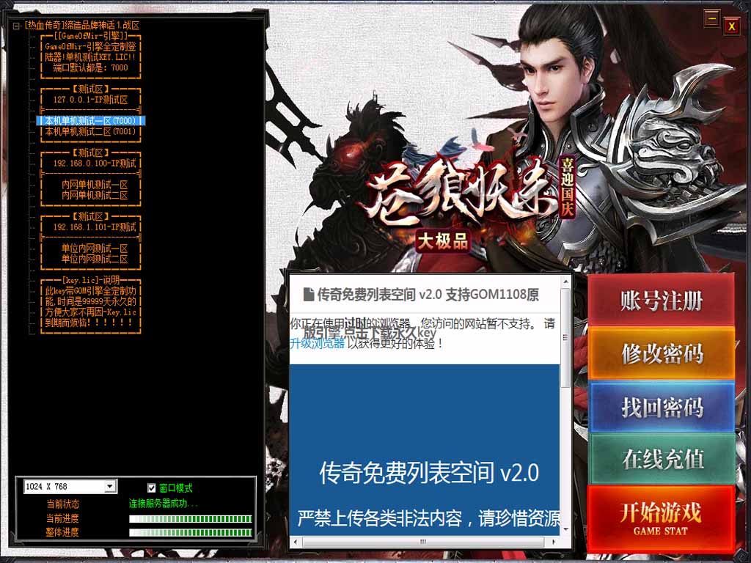Collapse the 热血传奇 server tree root node
The height and width of the screenshot is (563, 751).
[x=15, y=26]
